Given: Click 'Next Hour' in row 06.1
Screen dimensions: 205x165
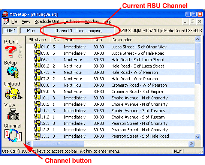Looking at the screenshot, I should pyautogui.click(x=73, y=60).
